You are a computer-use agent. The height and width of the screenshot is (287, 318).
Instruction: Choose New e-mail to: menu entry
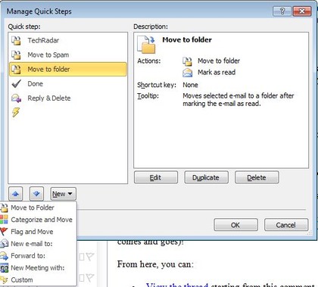click(x=38, y=244)
